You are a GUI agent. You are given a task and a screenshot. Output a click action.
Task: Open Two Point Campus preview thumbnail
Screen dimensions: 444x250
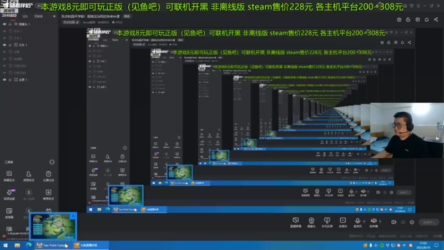pyautogui.click(x=53, y=227)
